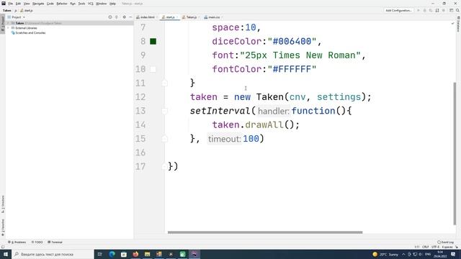Click the UTF-8 encoding indicator
This screenshot has width=461, height=259.
coord(435,247)
